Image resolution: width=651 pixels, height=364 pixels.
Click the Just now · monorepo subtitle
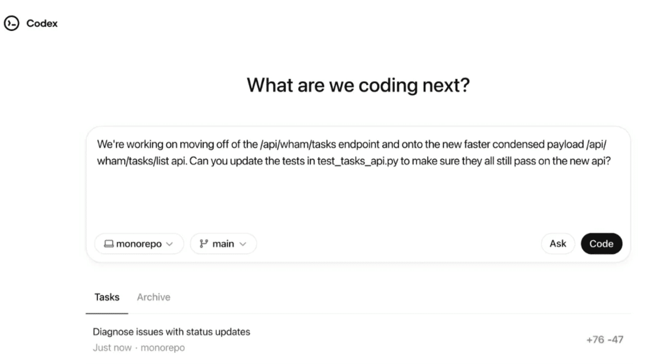pos(139,348)
